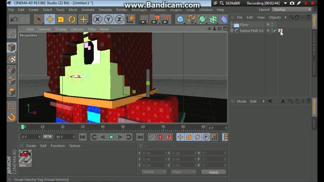Open Layout dropdown showing Startup
This screenshot has height=182, width=324.
[292, 9]
